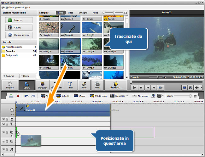This screenshot has height=157, width=205.
Task: Open Effetti video in timeline toolbar
Action: click(x=98, y=96)
